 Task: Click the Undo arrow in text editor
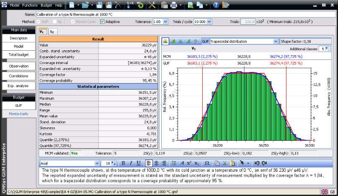(256, 163)
